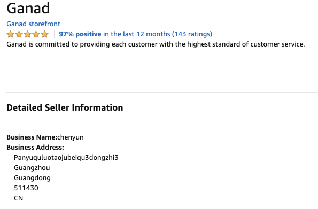
Task: Select the business name chenyun
Action: click(71, 137)
